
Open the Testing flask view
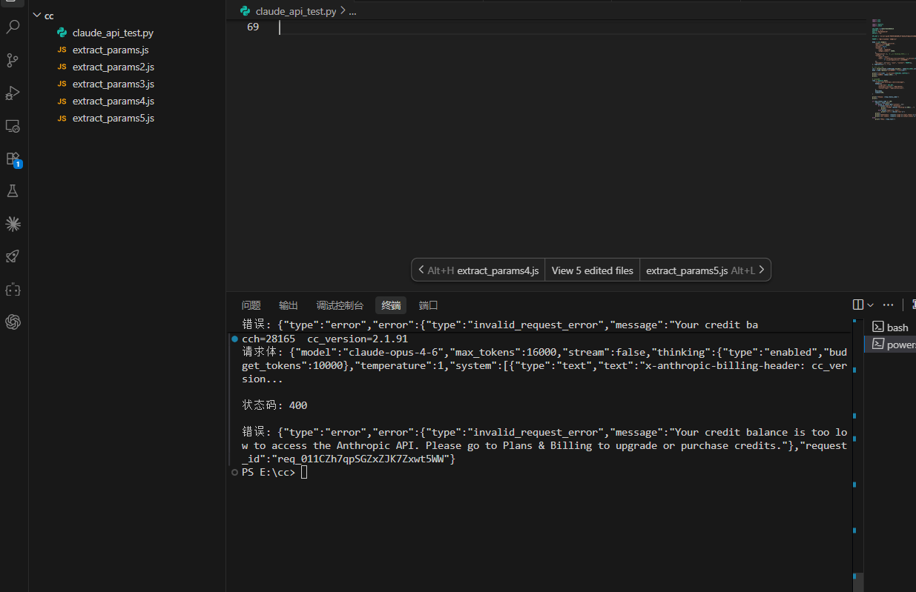click(13, 191)
